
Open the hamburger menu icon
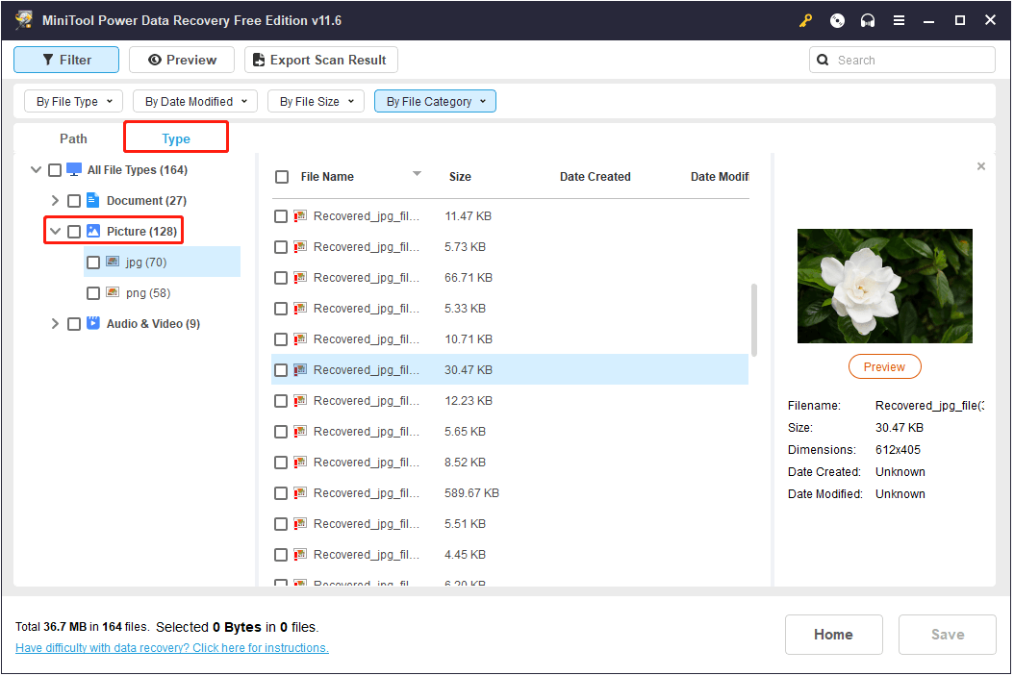pyautogui.click(x=899, y=21)
